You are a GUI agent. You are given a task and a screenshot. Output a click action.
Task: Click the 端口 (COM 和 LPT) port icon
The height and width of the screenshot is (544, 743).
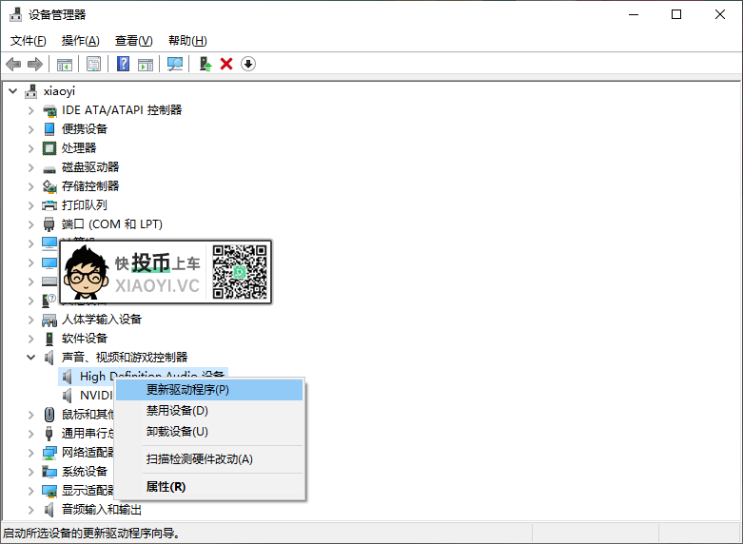pos(49,224)
